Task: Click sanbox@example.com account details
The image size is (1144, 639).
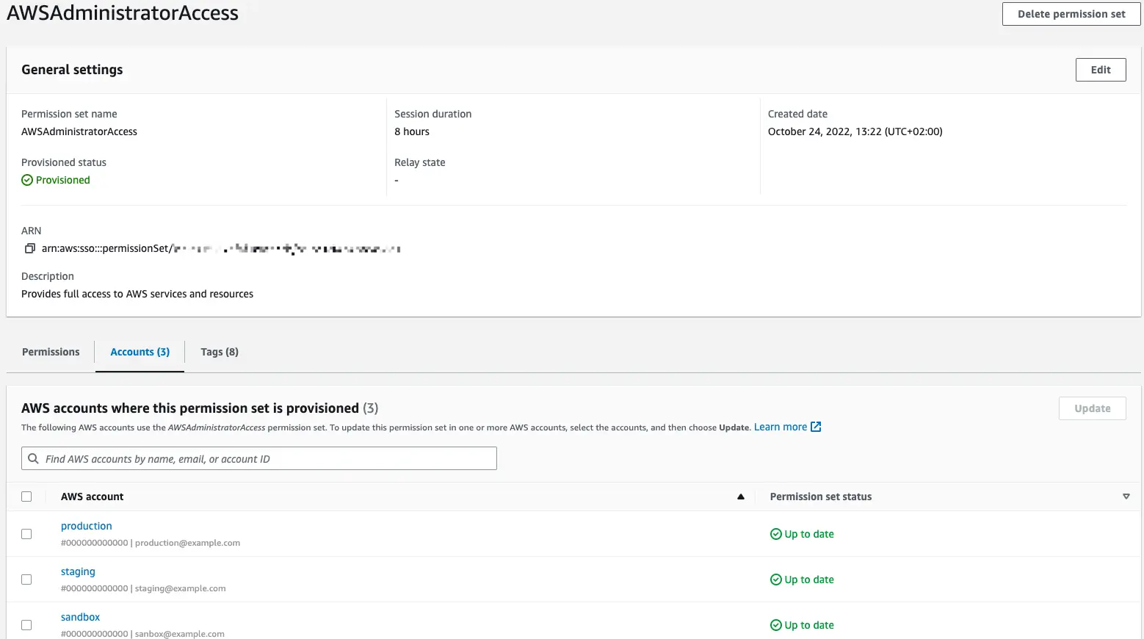Action: (x=142, y=634)
